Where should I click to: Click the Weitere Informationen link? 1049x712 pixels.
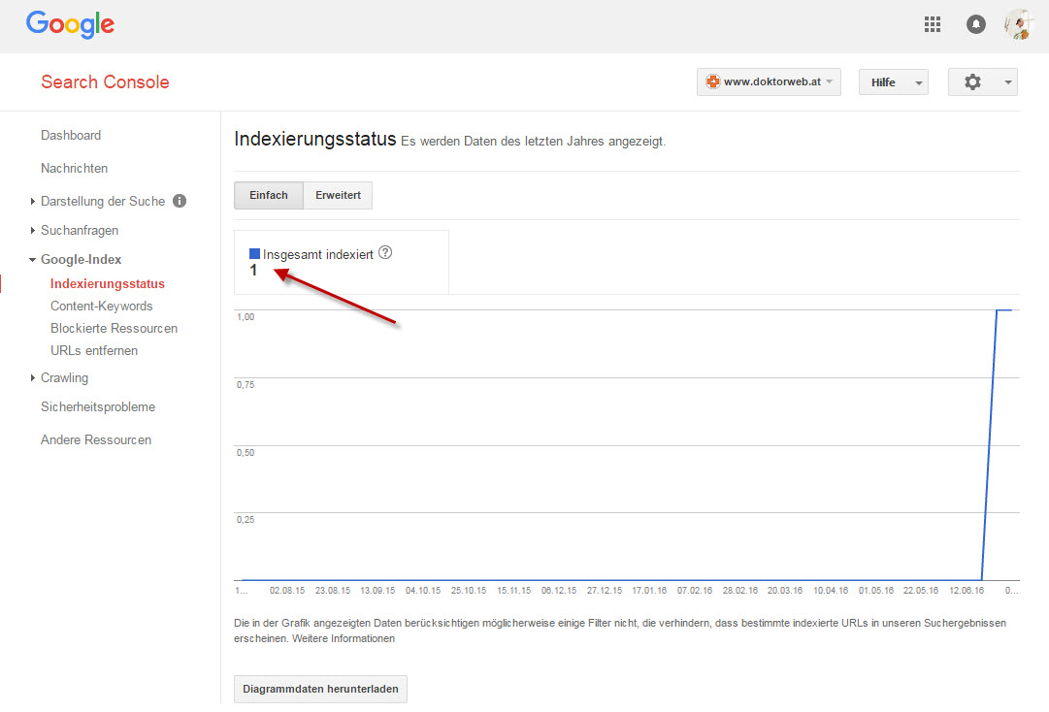tap(344, 638)
